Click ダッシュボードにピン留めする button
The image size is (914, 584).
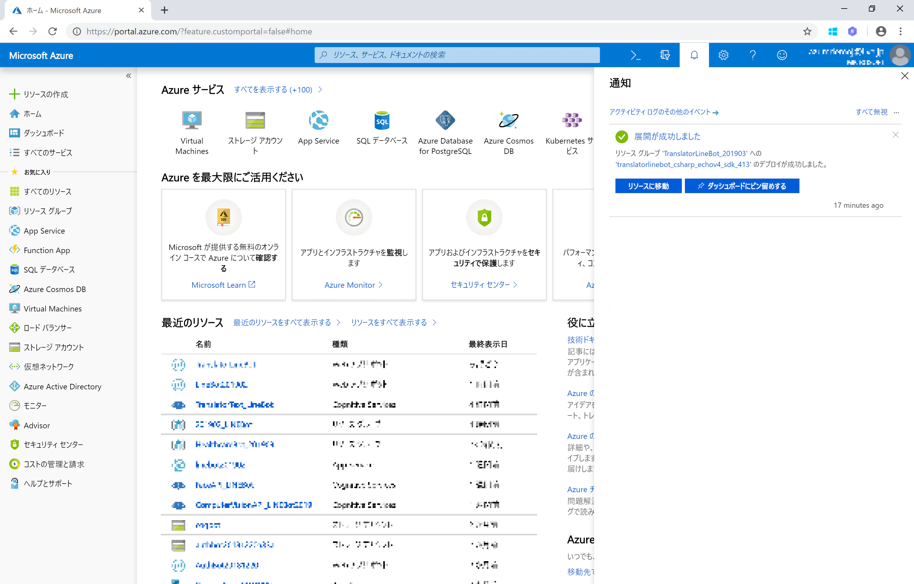click(x=742, y=186)
